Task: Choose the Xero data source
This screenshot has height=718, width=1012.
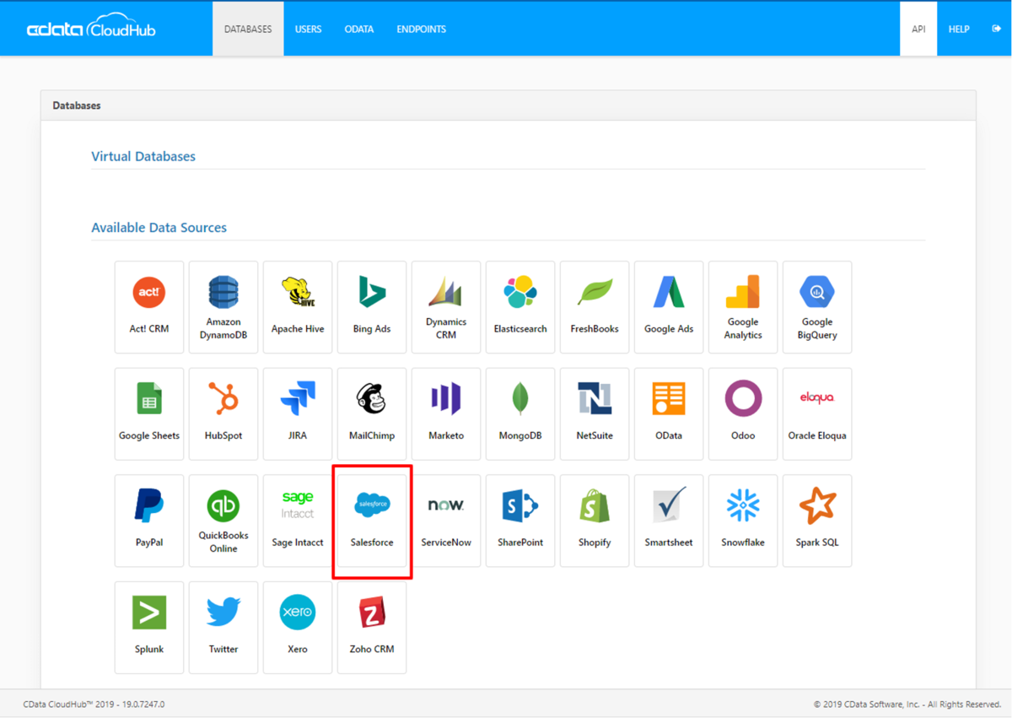Action: coord(298,627)
